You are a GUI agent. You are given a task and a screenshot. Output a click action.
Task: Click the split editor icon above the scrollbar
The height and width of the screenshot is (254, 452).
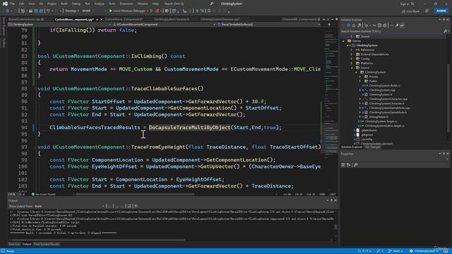point(329,25)
